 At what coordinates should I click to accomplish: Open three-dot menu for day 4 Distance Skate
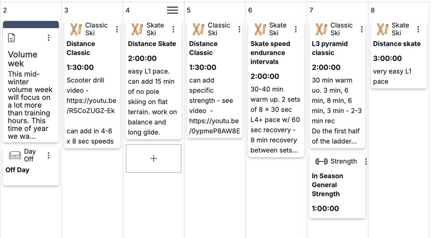tap(173, 29)
